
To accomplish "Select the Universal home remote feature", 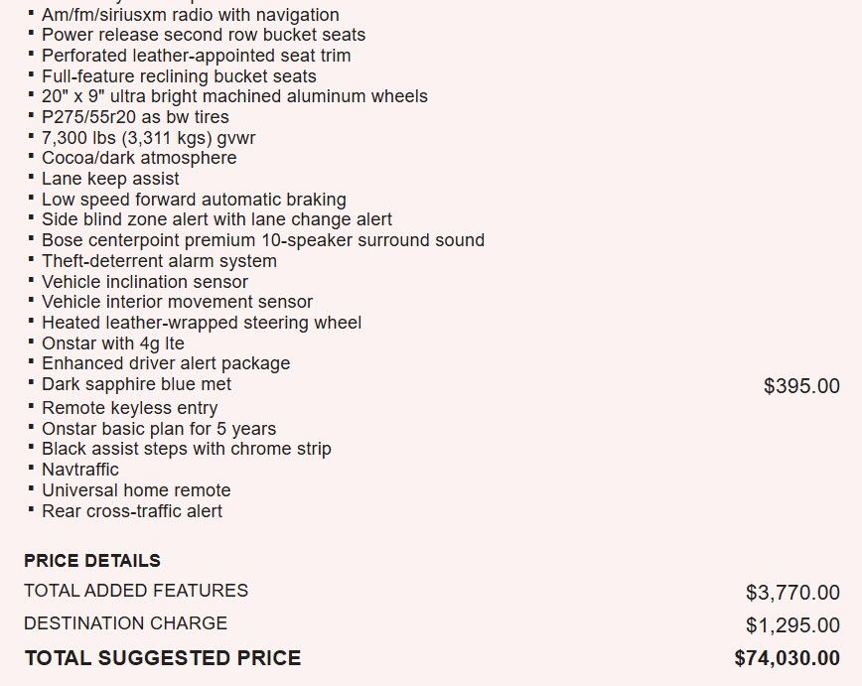I will (x=136, y=490).
